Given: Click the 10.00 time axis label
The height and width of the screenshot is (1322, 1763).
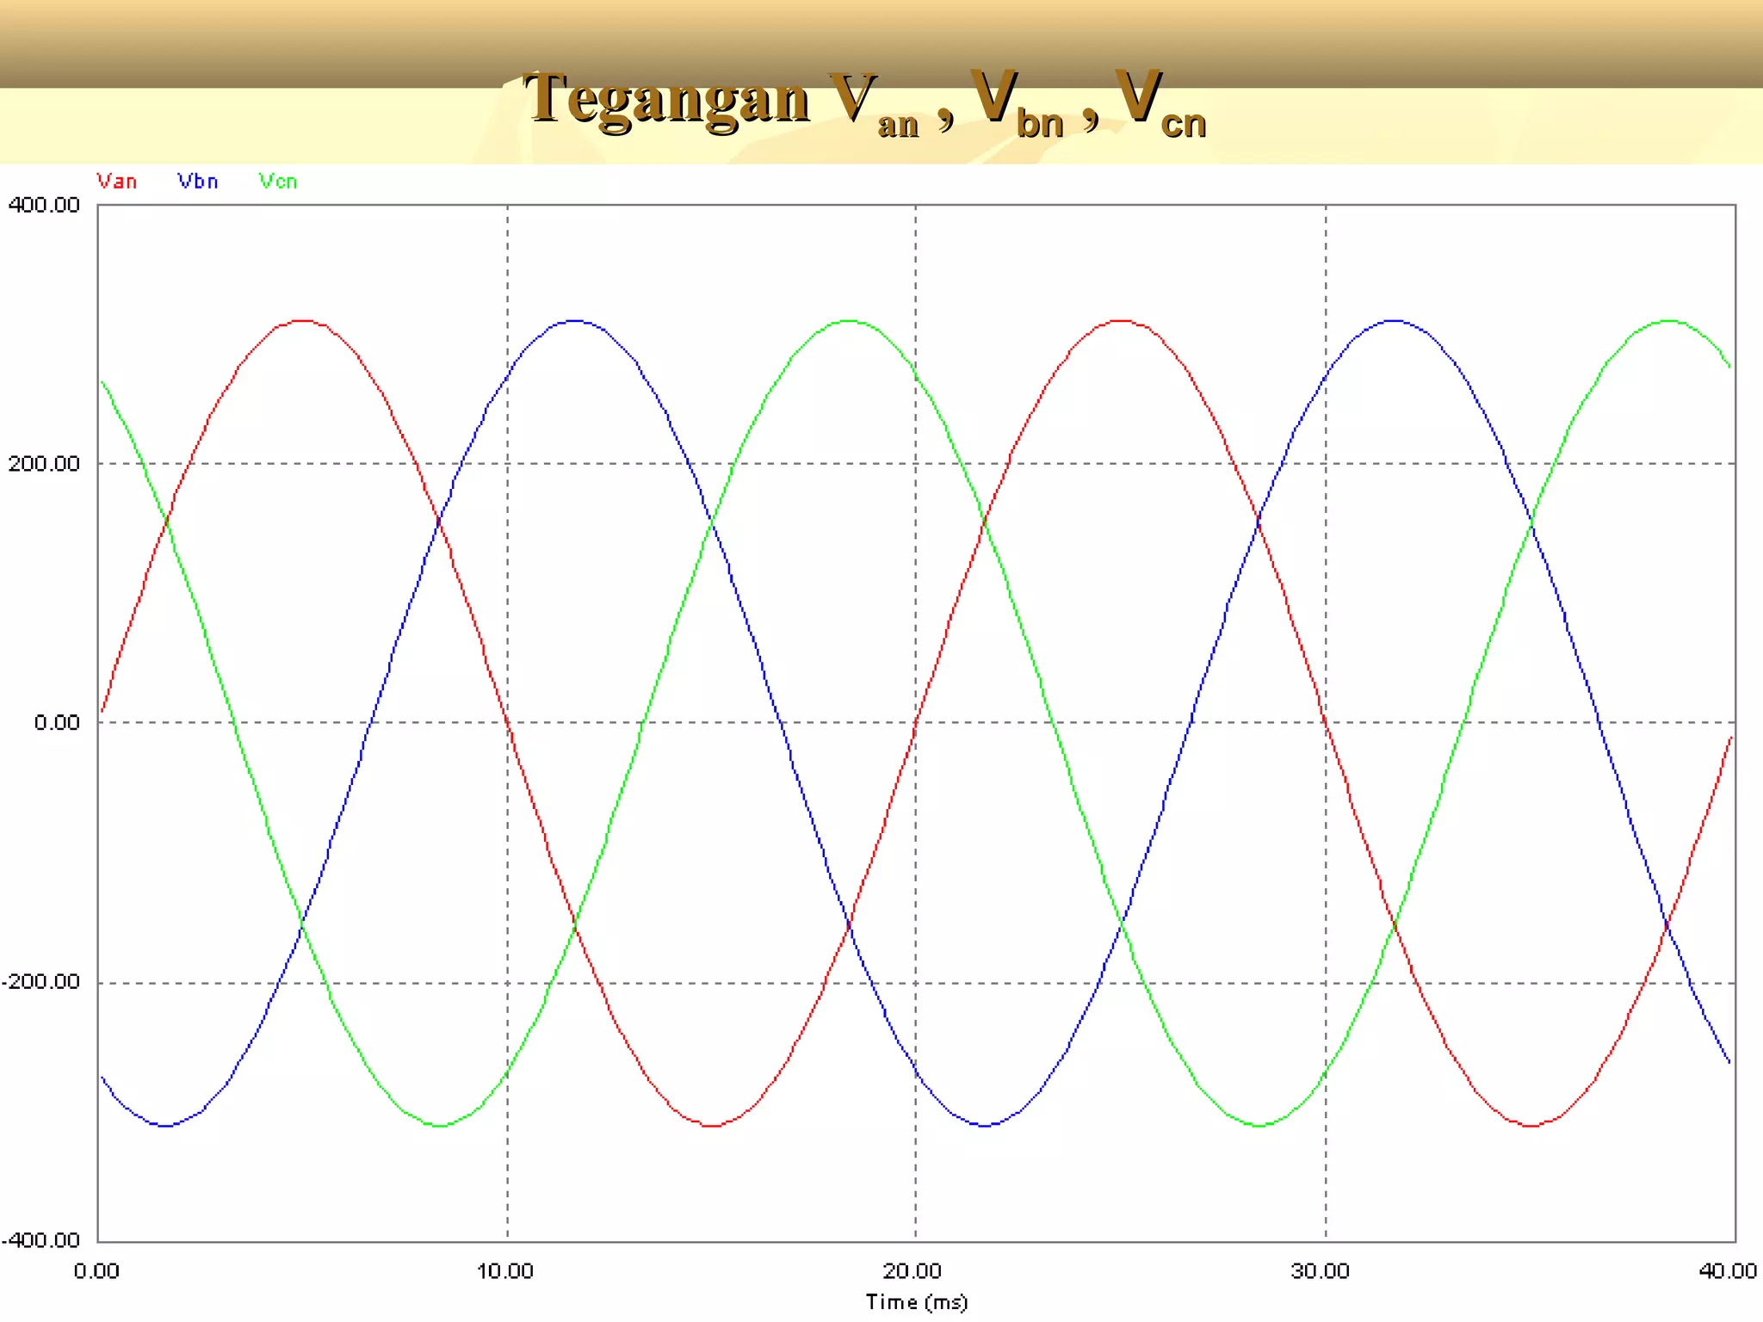Looking at the screenshot, I should (505, 1271).
